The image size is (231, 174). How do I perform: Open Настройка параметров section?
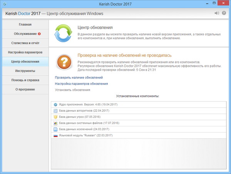25,52
